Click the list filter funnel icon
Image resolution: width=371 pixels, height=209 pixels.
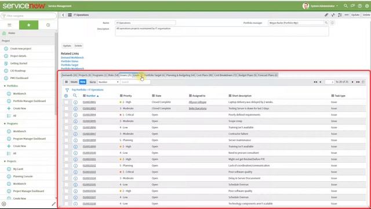click(67, 90)
